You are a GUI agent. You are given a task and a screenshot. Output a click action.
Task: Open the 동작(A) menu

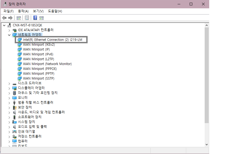click(23, 11)
